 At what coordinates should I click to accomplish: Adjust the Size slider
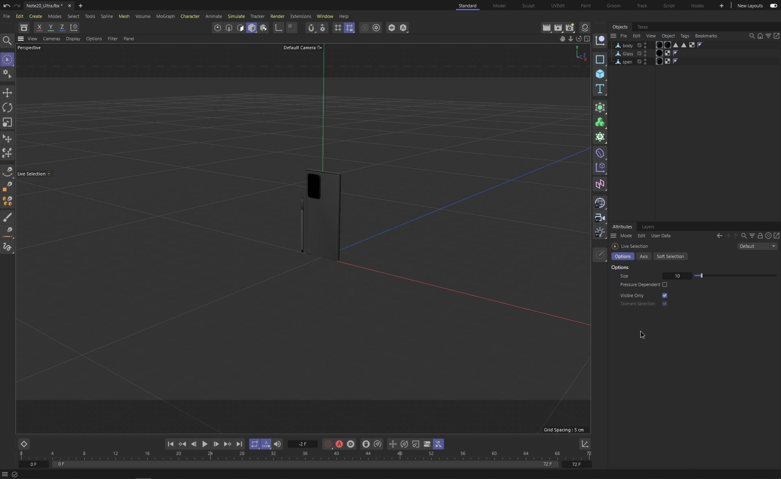(x=701, y=276)
